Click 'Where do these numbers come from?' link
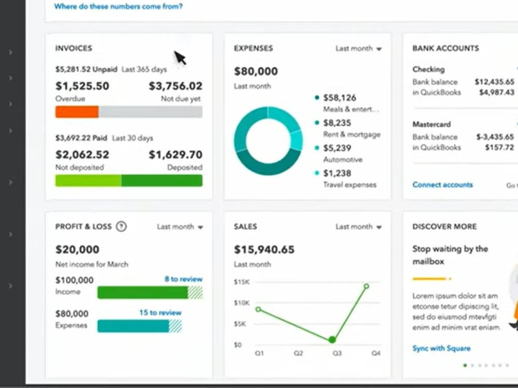The image size is (518, 388). (x=118, y=6)
